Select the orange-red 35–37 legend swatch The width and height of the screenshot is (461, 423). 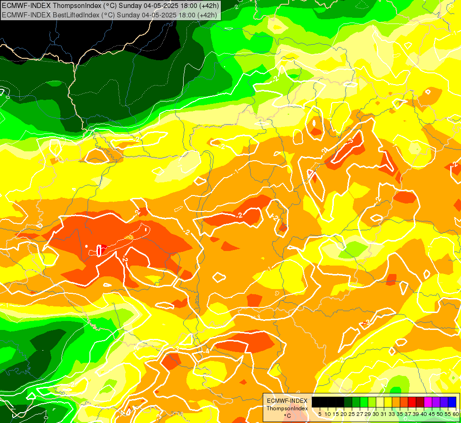(x=404, y=402)
